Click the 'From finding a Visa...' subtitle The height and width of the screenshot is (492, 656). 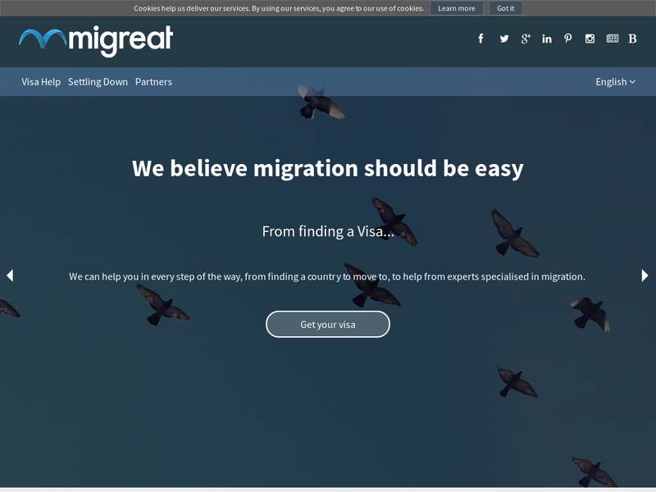coord(328,231)
